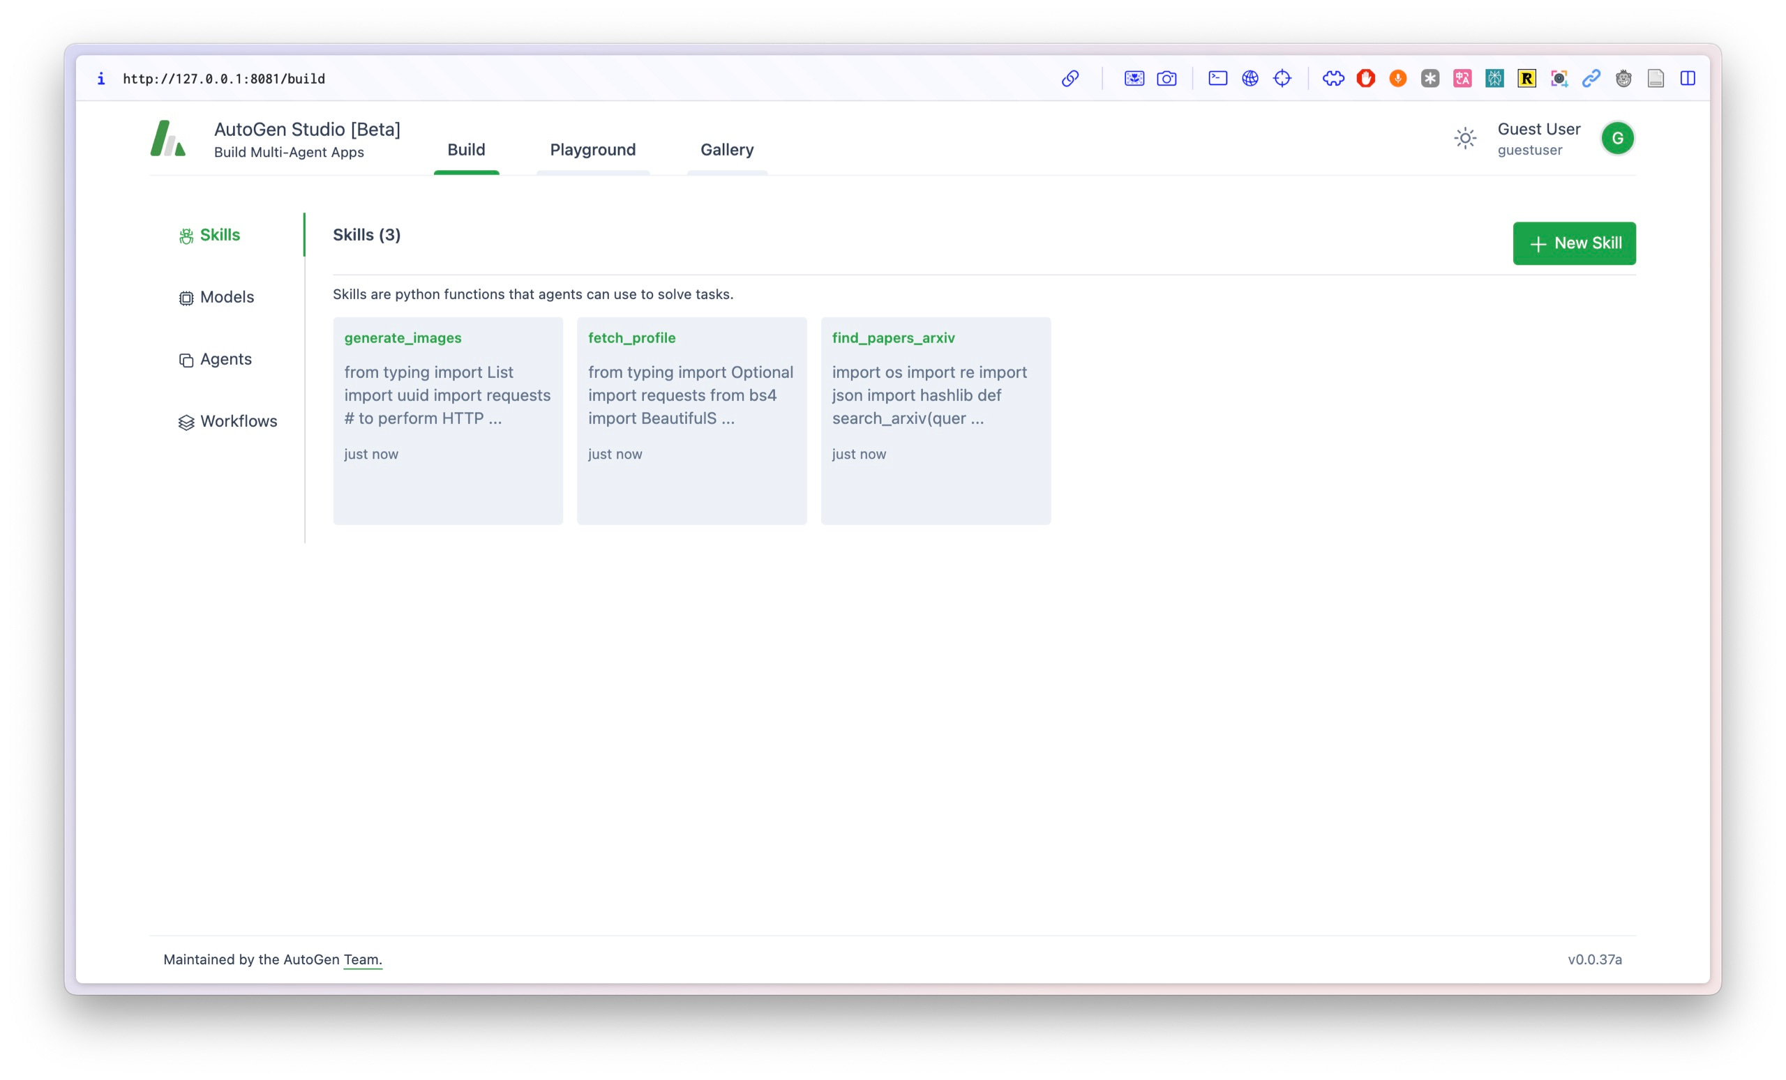Viewport: 1786px width, 1080px height.
Task: Toggle the split-view sidebar panel icon
Action: 1688,78
